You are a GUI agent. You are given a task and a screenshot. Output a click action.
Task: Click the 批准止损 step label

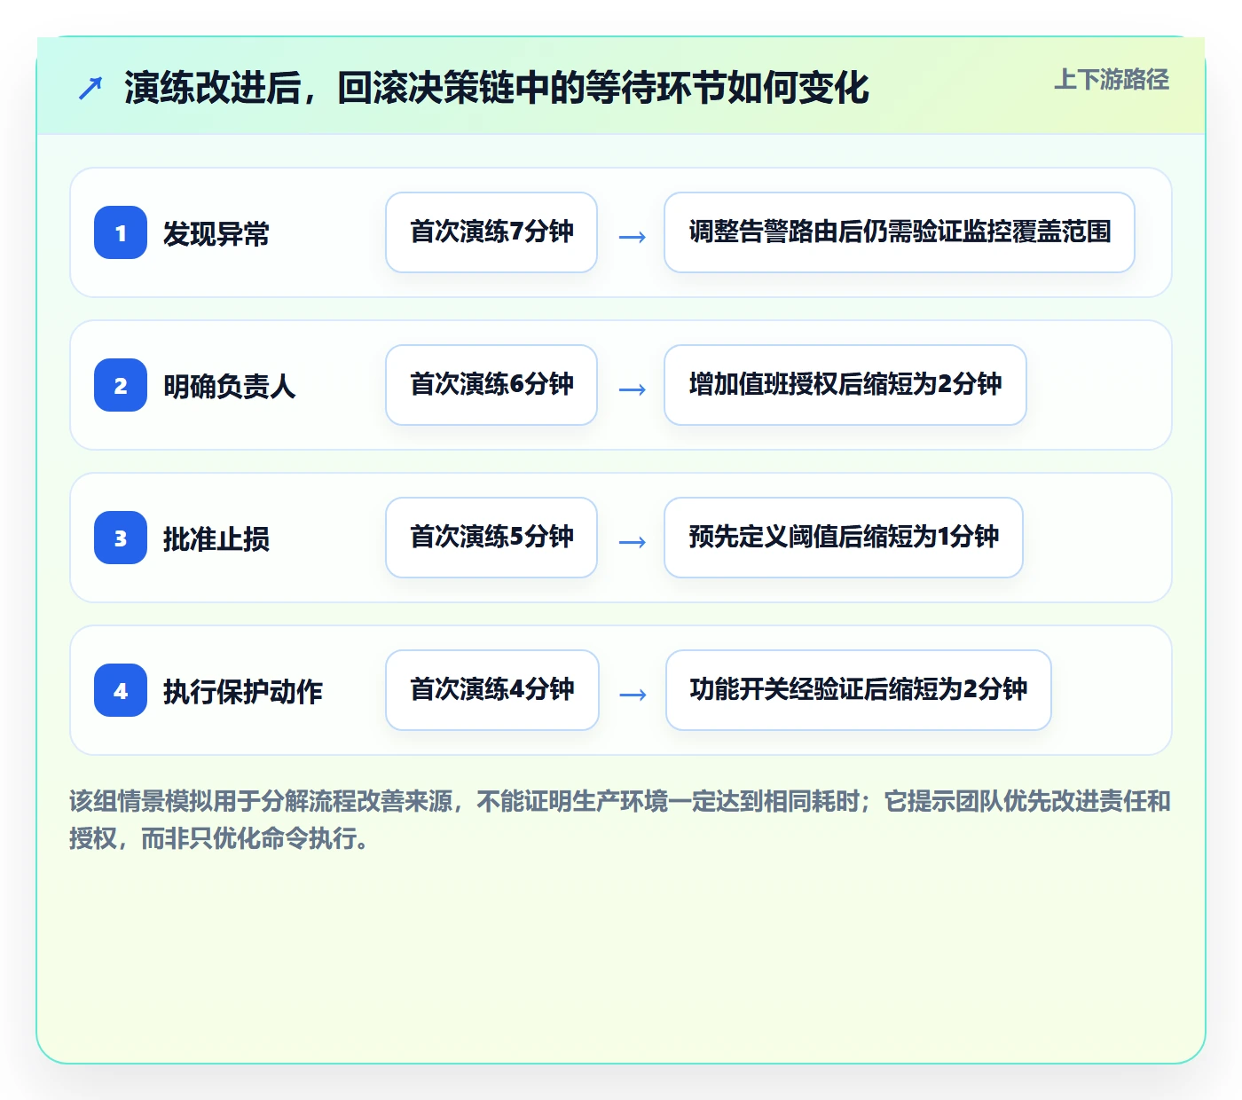(216, 539)
